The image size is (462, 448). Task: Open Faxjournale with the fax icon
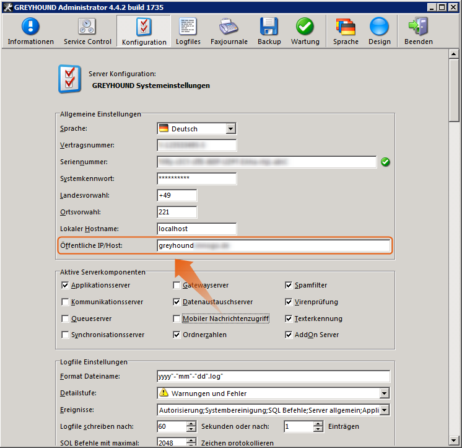[229, 31]
